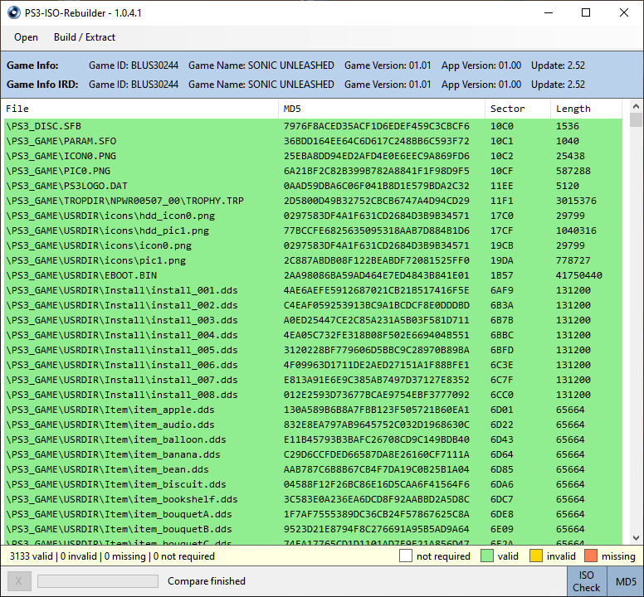Screen dimensions: 644x597
Task: Select the item_apple.dds row
Action: coord(313,410)
